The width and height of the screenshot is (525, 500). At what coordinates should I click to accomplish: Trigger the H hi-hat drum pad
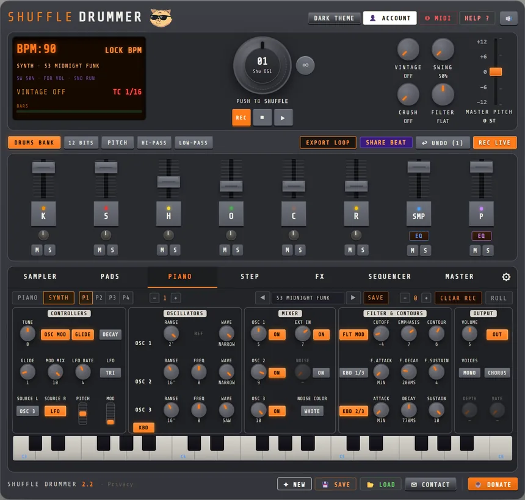168,213
